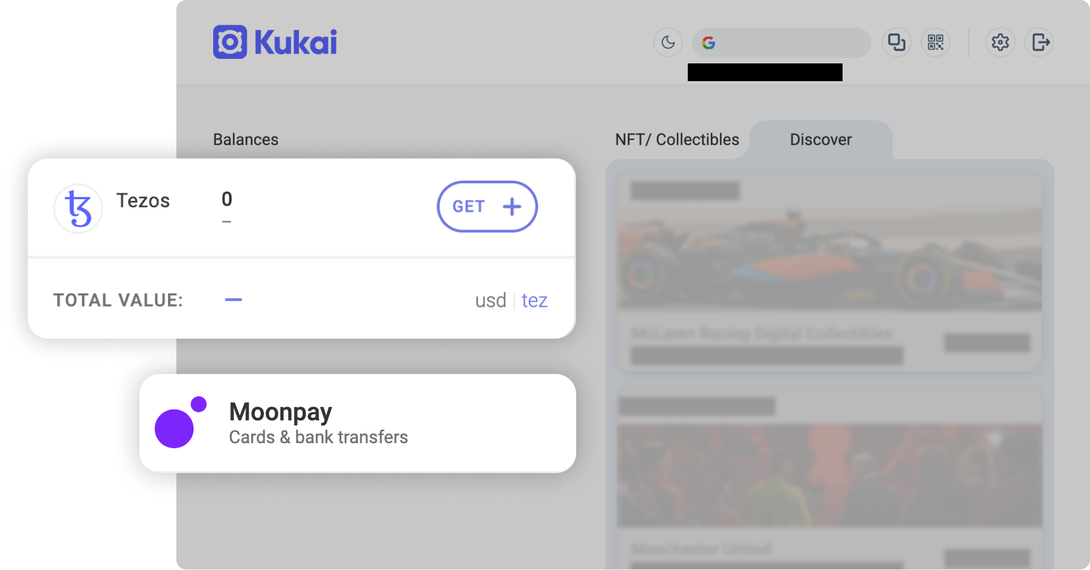The height and width of the screenshot is (570, 1090).
Task: Select the Discover tab
Action: [820, 139]
